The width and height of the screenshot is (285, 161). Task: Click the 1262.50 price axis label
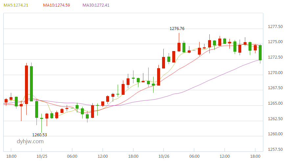(x=275, y=119)
